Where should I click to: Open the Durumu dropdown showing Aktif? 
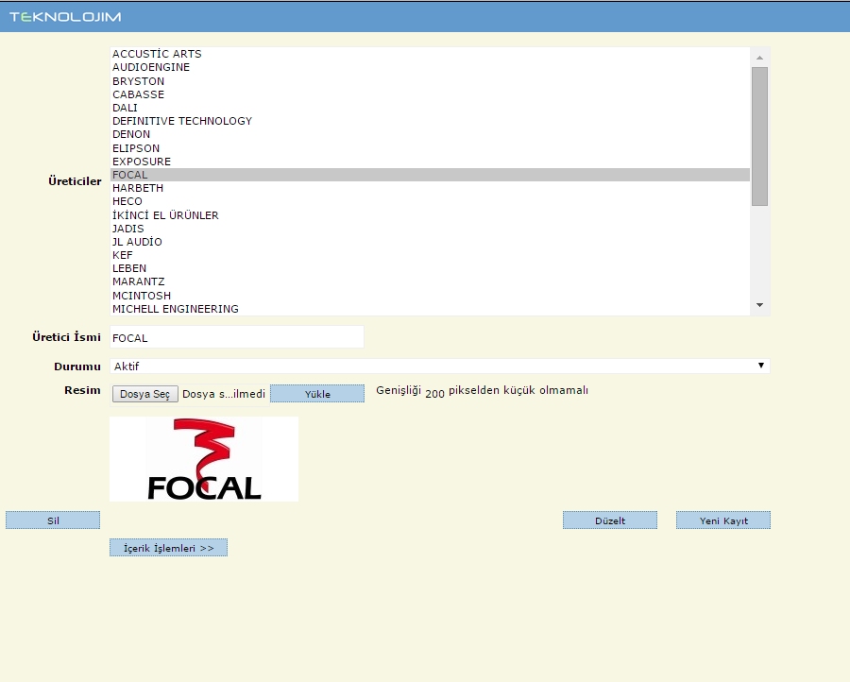[439, 366]
